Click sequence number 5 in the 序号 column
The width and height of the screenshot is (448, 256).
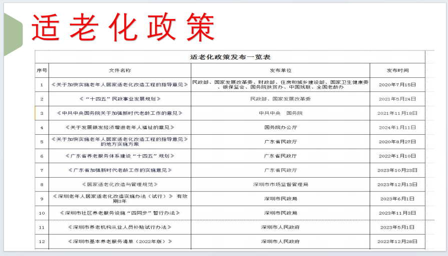coord(42,142)
